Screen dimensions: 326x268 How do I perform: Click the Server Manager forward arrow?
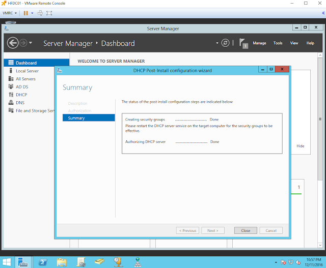tap(23, 43)
